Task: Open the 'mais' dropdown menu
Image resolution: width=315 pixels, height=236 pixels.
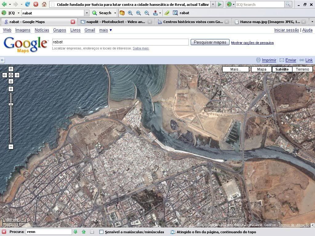Action: click(x=106, y=30)
